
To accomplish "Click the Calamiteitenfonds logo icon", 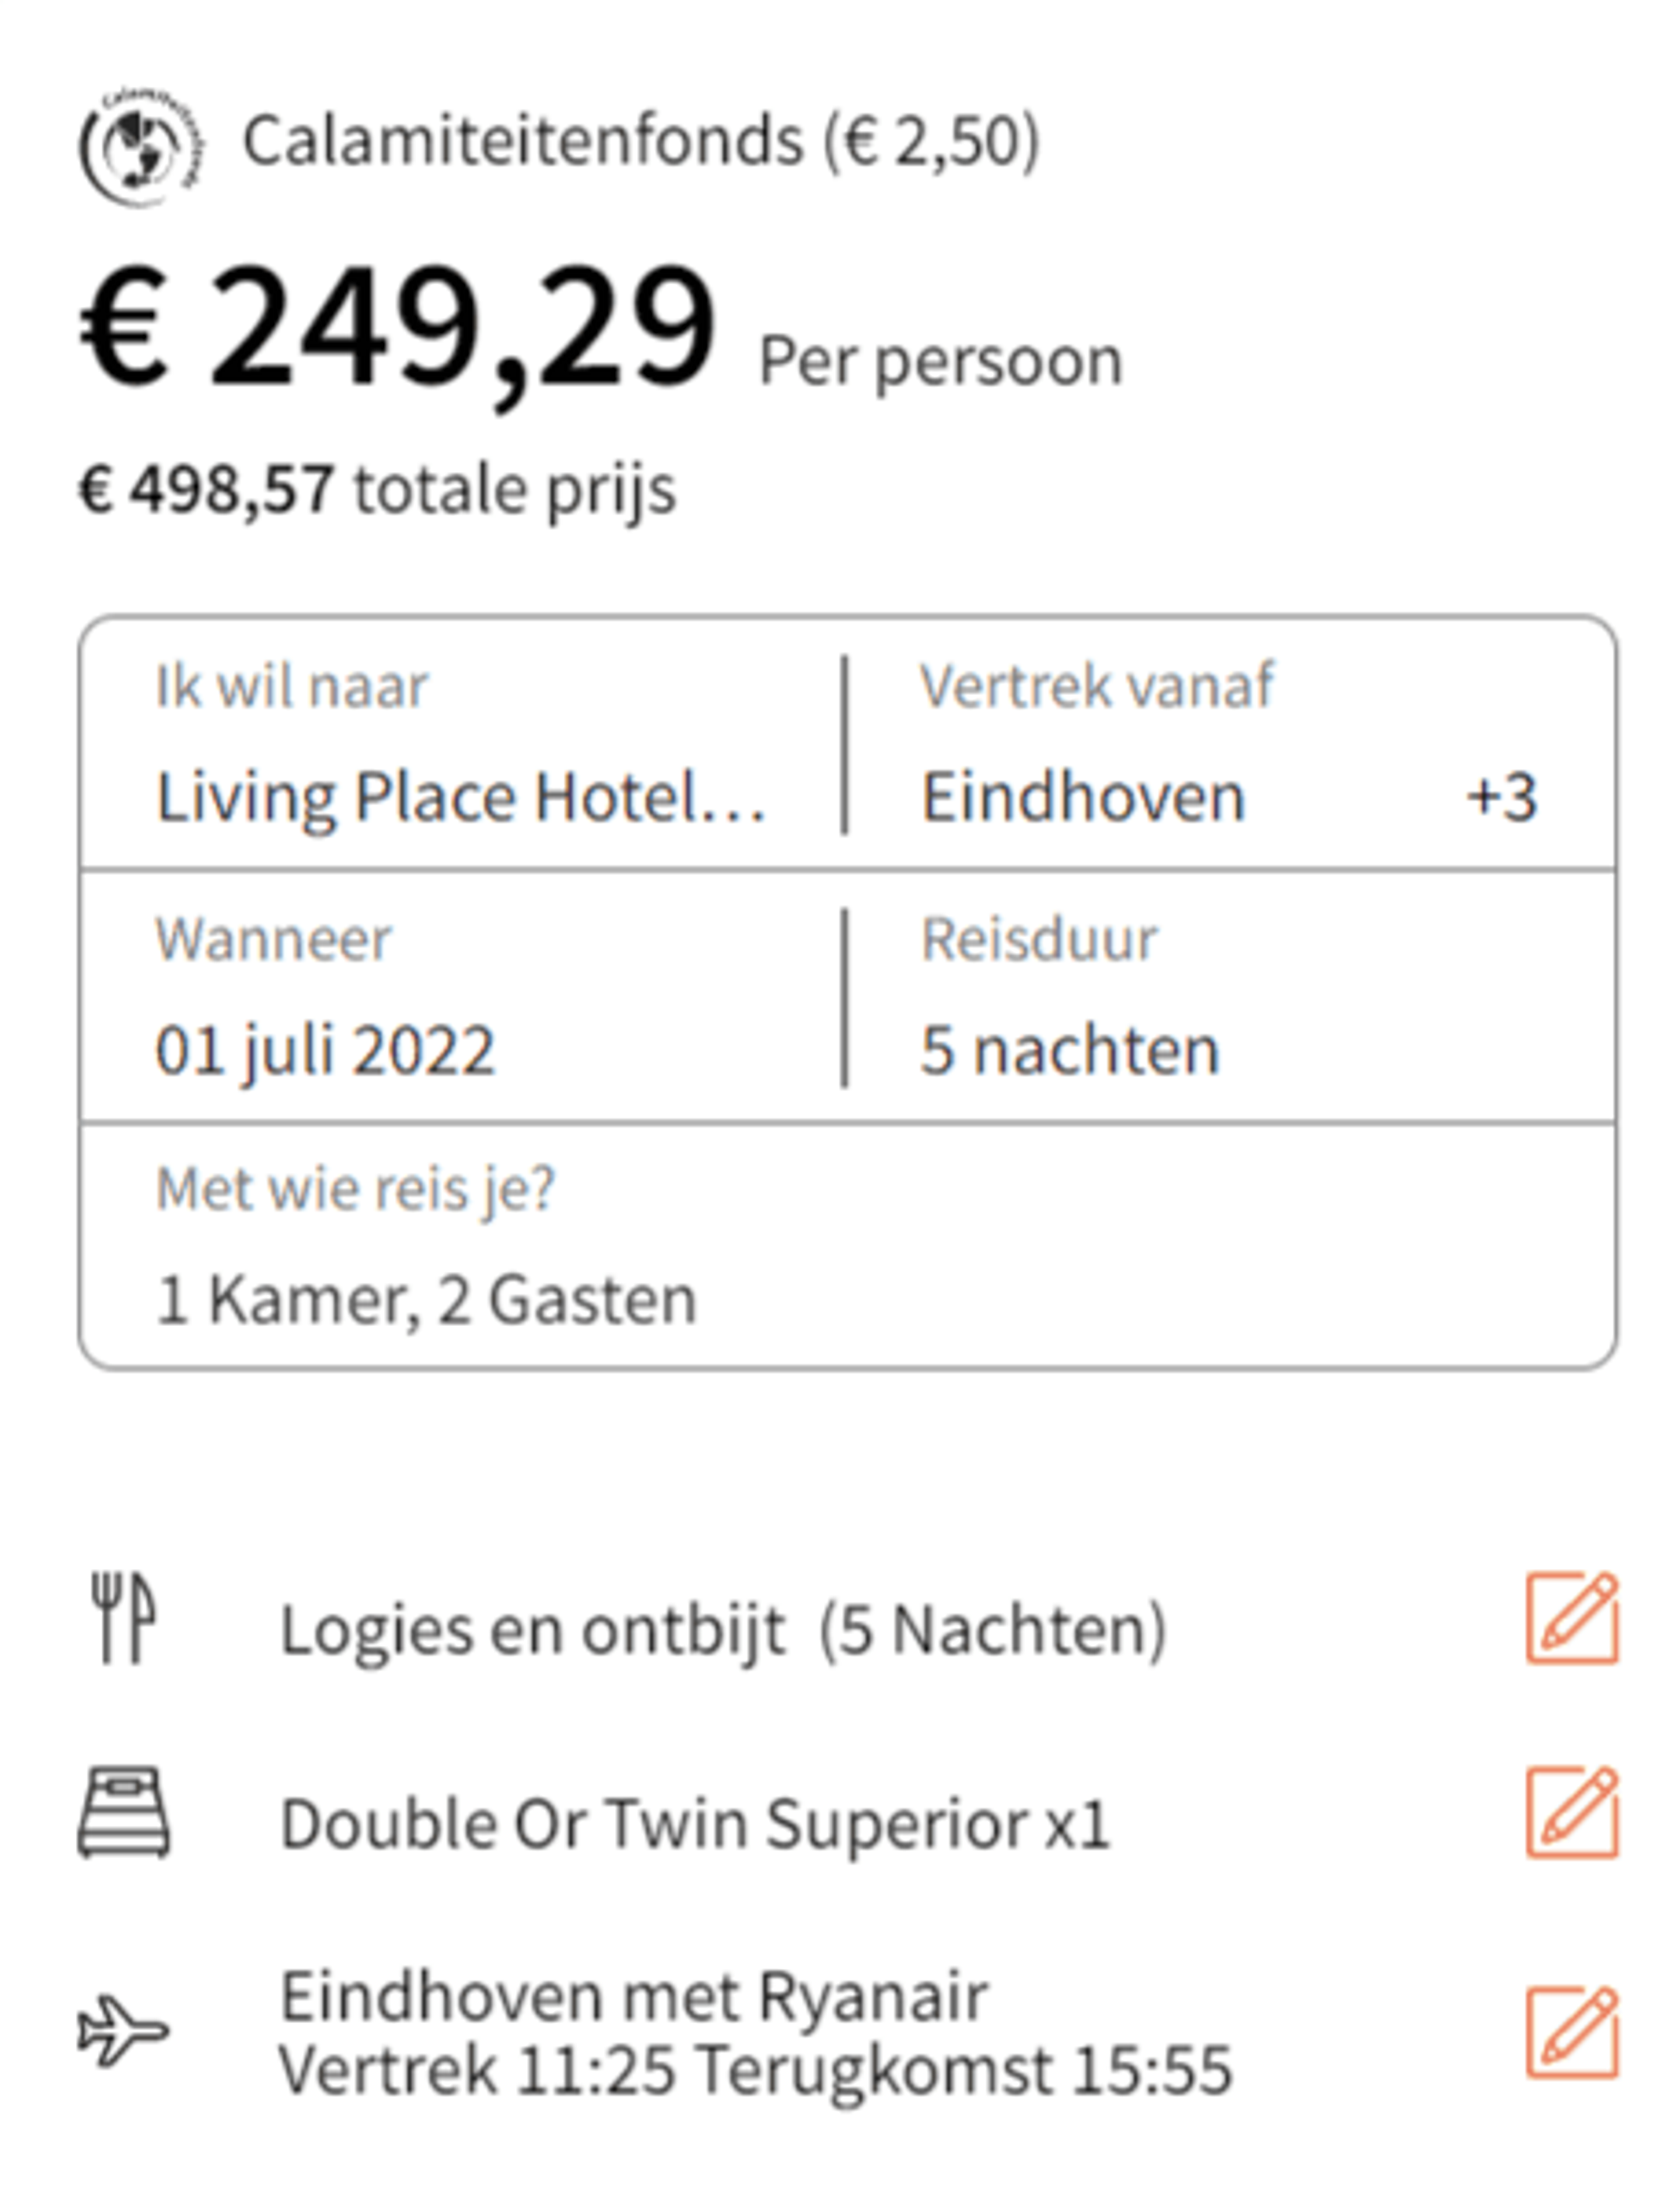I will coord(141,146).
